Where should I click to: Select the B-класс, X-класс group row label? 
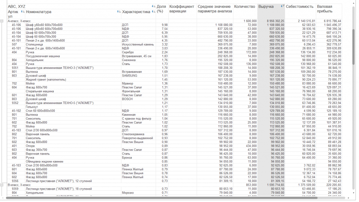pyautogui.click(x=19, y=185)
